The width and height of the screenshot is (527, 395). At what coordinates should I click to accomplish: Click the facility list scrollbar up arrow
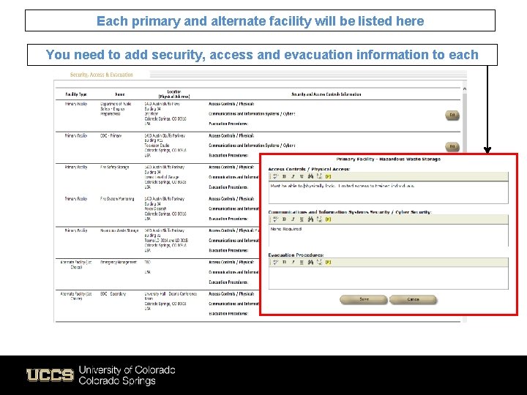tap(465, 89)
